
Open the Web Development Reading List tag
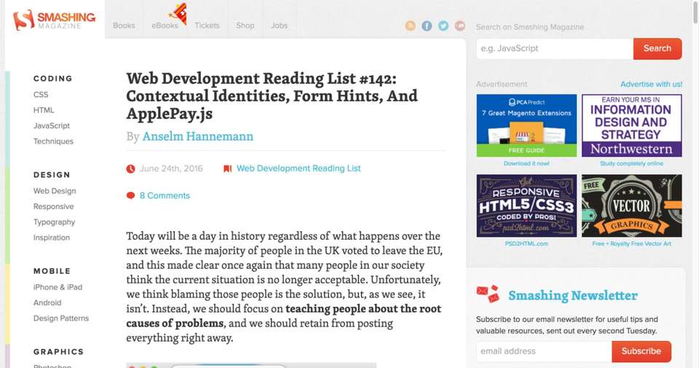point(299,168)
